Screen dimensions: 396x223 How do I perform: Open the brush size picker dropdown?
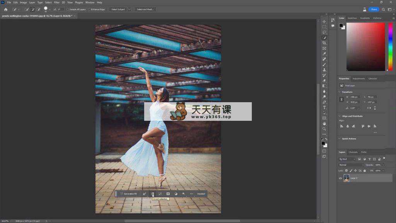pyautogui.click(x=49, y=9)
